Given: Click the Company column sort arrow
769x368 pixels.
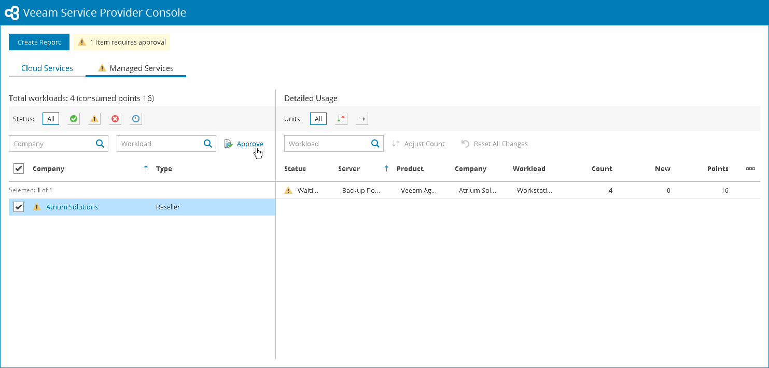Looking at the screenshot, I should tap(146, 168).
